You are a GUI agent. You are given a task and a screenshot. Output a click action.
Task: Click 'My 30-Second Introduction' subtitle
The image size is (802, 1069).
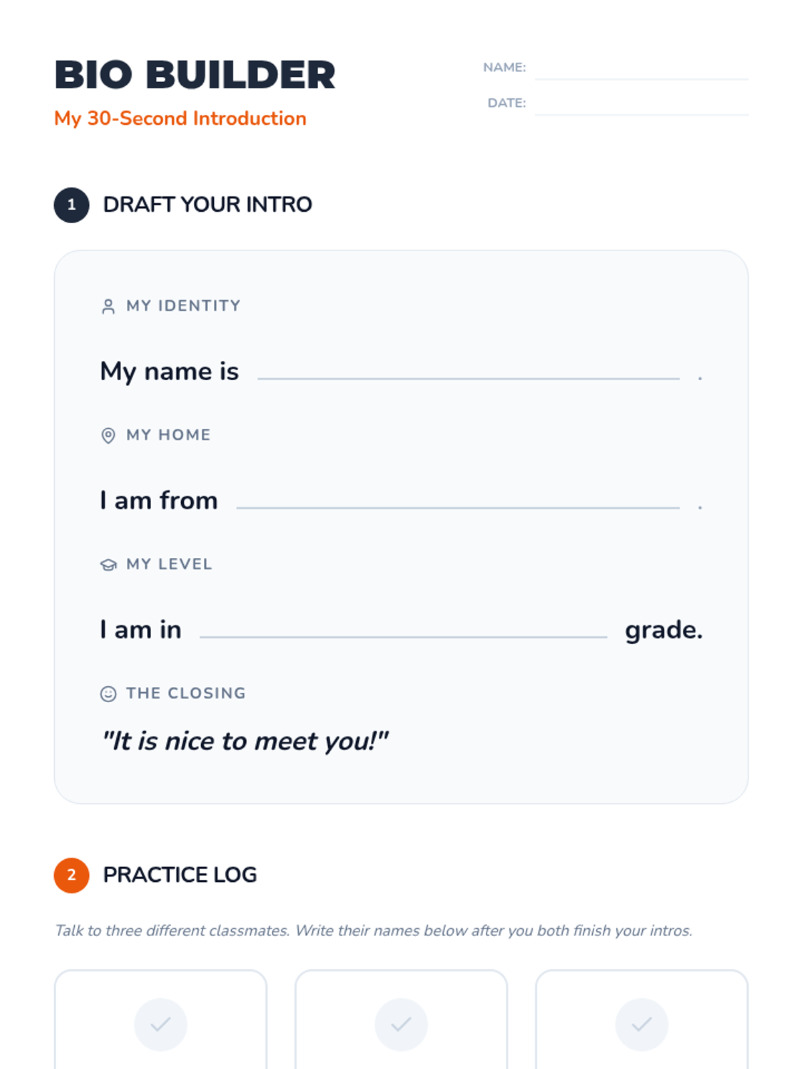(x=180, y=118)
